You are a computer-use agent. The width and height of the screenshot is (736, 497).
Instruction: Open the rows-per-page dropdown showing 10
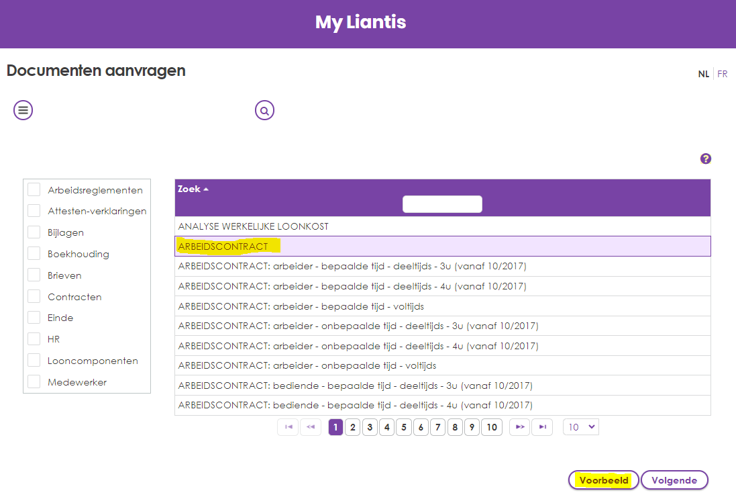coord(581,427)
